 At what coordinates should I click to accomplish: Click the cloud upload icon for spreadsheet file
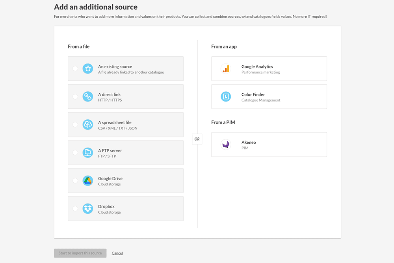point(88,124)
